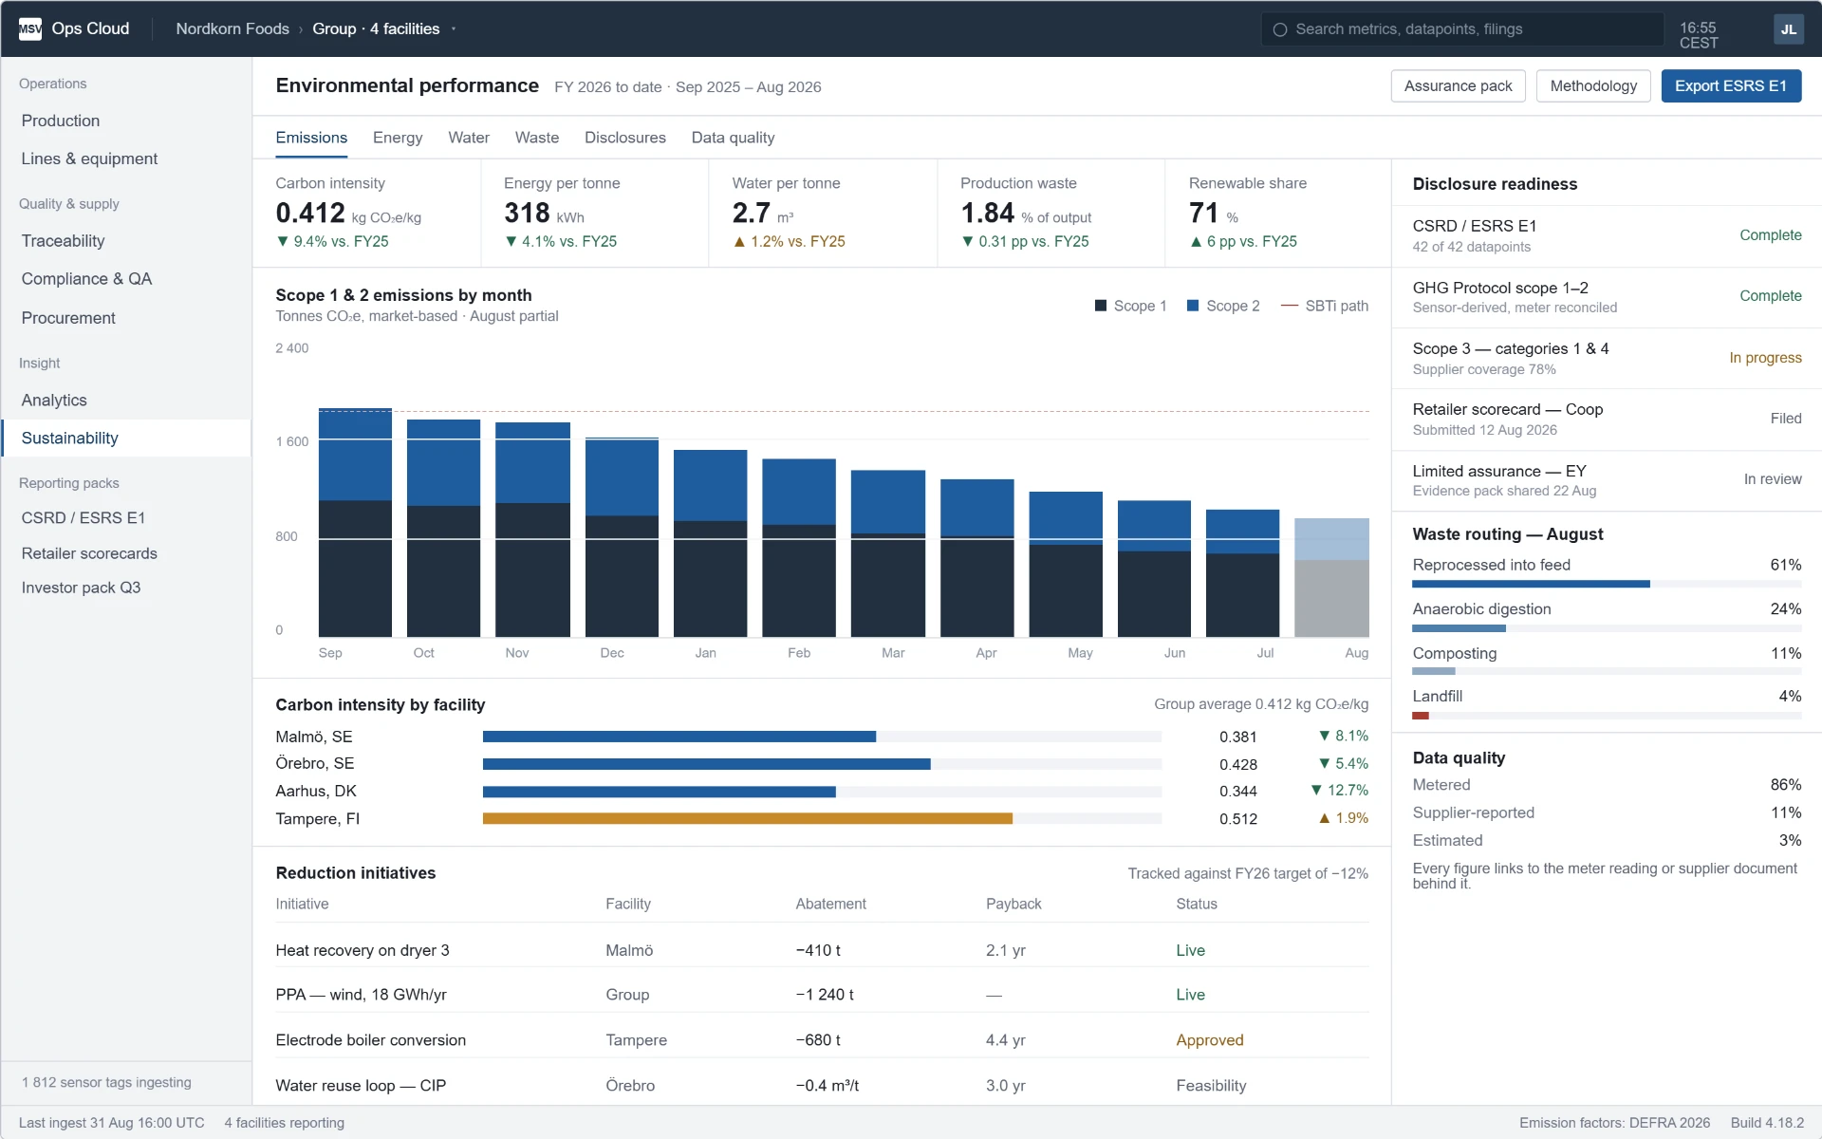This screenshot has width=1822, height=1139.
Task: Click the MSV Ops Cloud logo icon
Action: tap(30, 28)
